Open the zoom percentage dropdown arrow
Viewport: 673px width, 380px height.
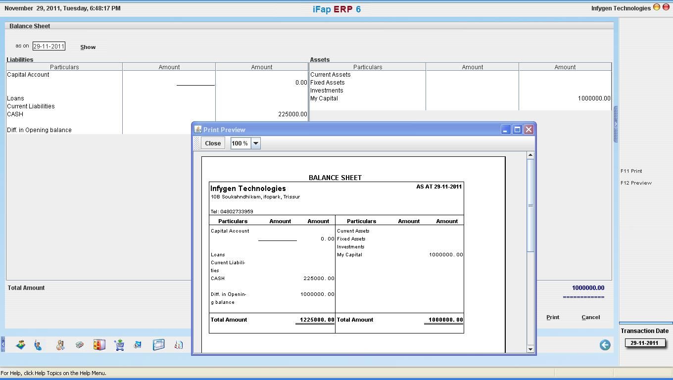point(255,143)
